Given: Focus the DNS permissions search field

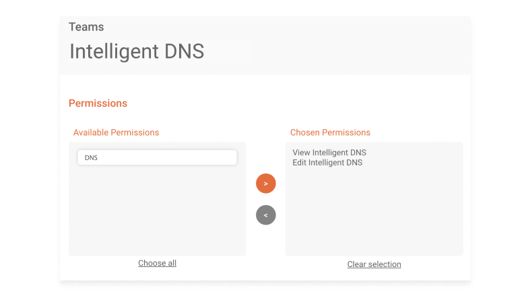Looking at the screenshot, I should click(x=158, y=157).
